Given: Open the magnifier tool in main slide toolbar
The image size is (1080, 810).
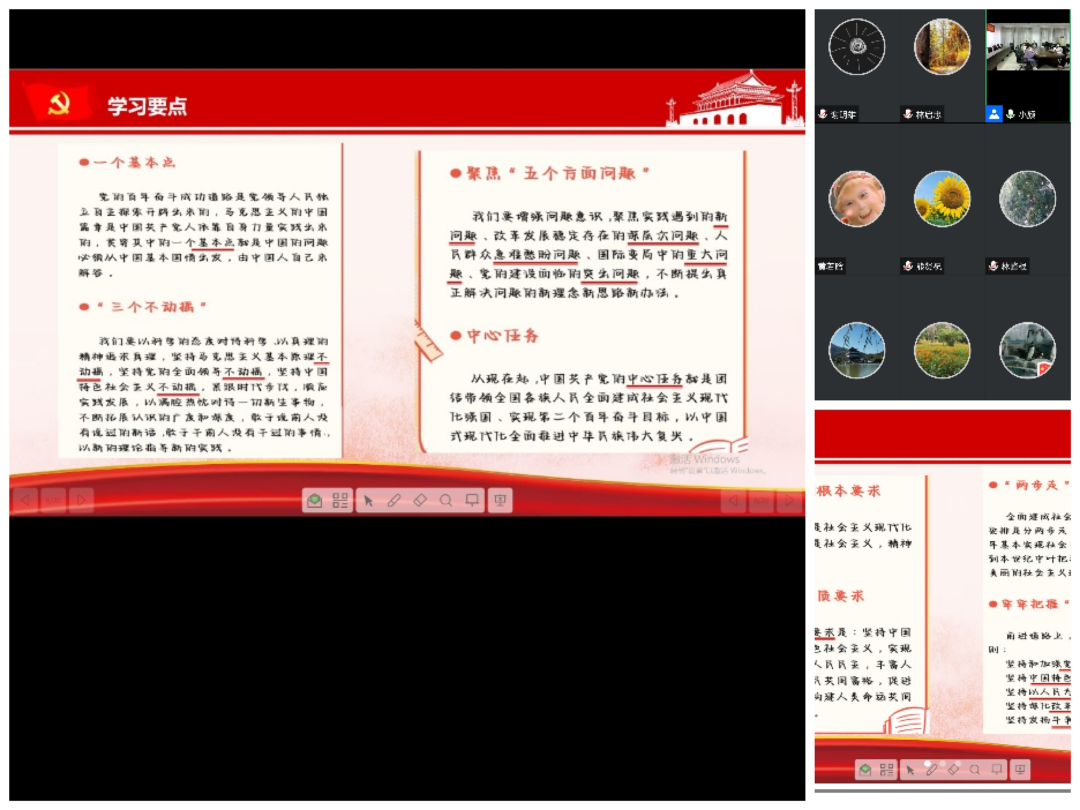Looking at the screenshot, I should [446, 500].
